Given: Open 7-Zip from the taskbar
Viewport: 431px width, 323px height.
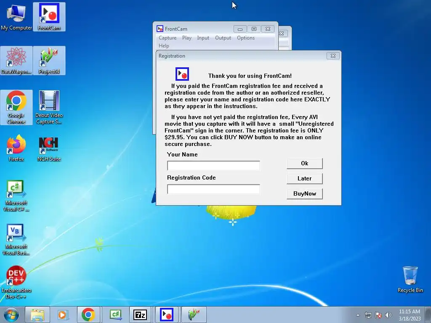Looking at the screenshot, I should (x=140, y=315).
